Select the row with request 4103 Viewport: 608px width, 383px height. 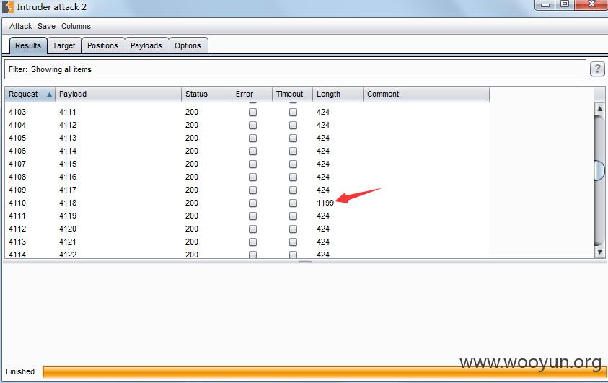point(247,112)
